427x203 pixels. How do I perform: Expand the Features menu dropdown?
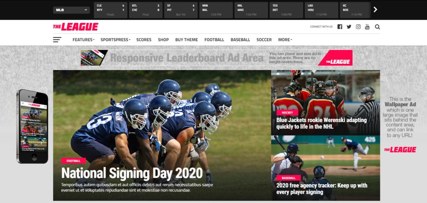[83, 40]
